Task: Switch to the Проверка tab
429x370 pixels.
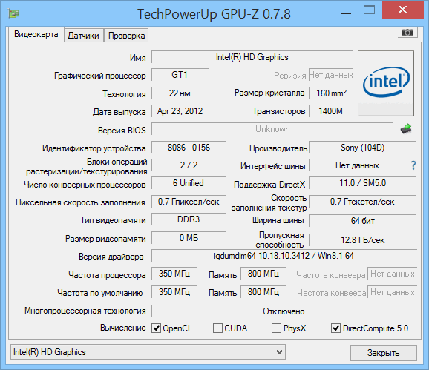Action: 126,36
